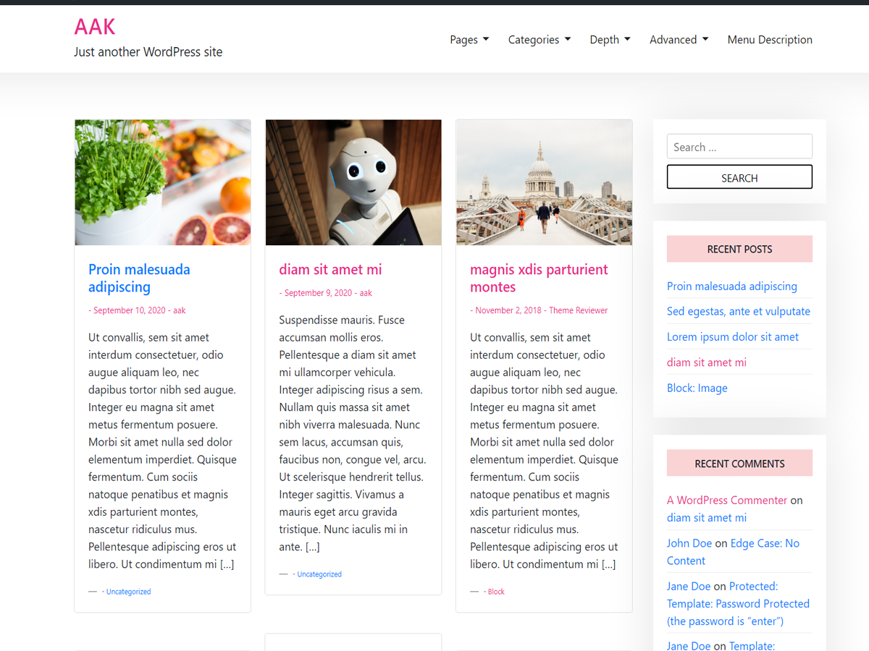Open recent post Block: Image

(697, 388)
